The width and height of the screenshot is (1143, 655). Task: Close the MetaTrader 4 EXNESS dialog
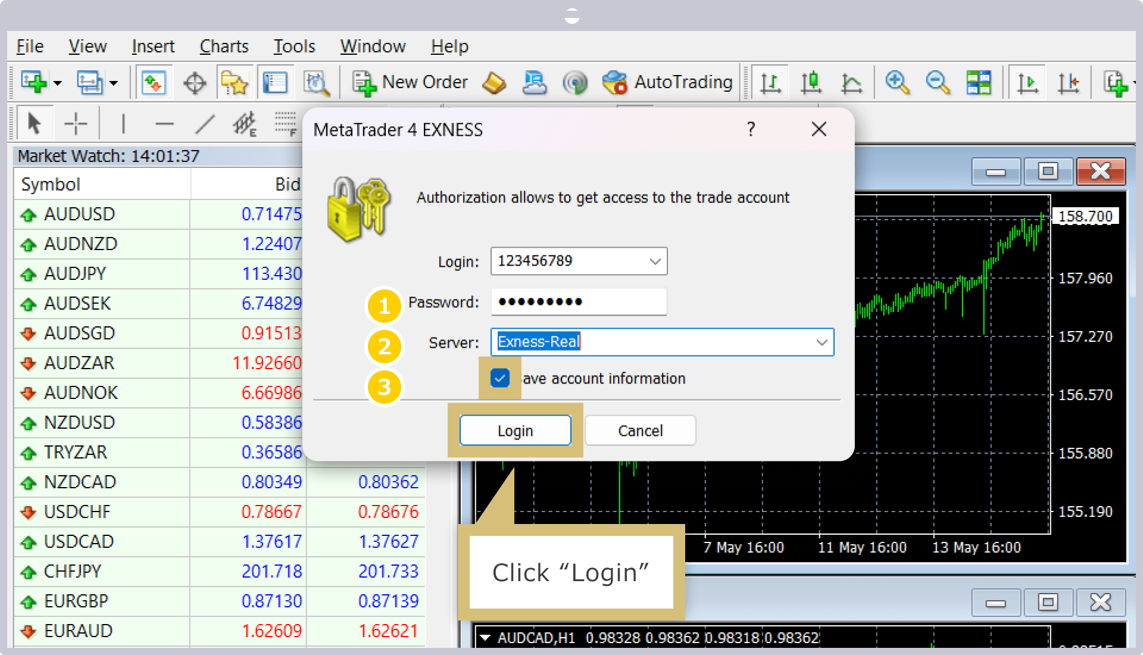coord(819,129)
